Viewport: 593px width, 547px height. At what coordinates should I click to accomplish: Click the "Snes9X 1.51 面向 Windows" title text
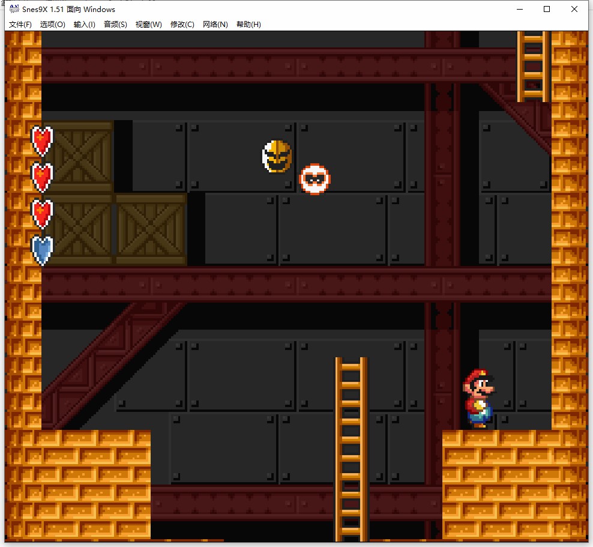(x=68, y=9)
